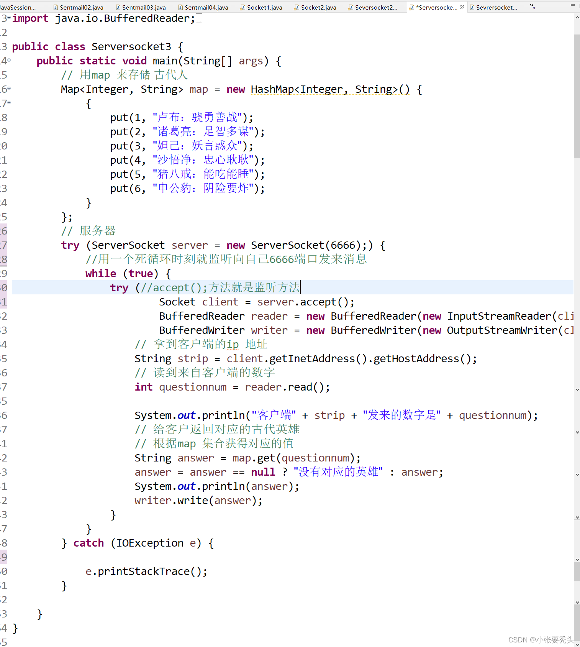Click the e.printStackTrace() statement
This screenshot has height=647, width=580.
[x=146, y=571]
